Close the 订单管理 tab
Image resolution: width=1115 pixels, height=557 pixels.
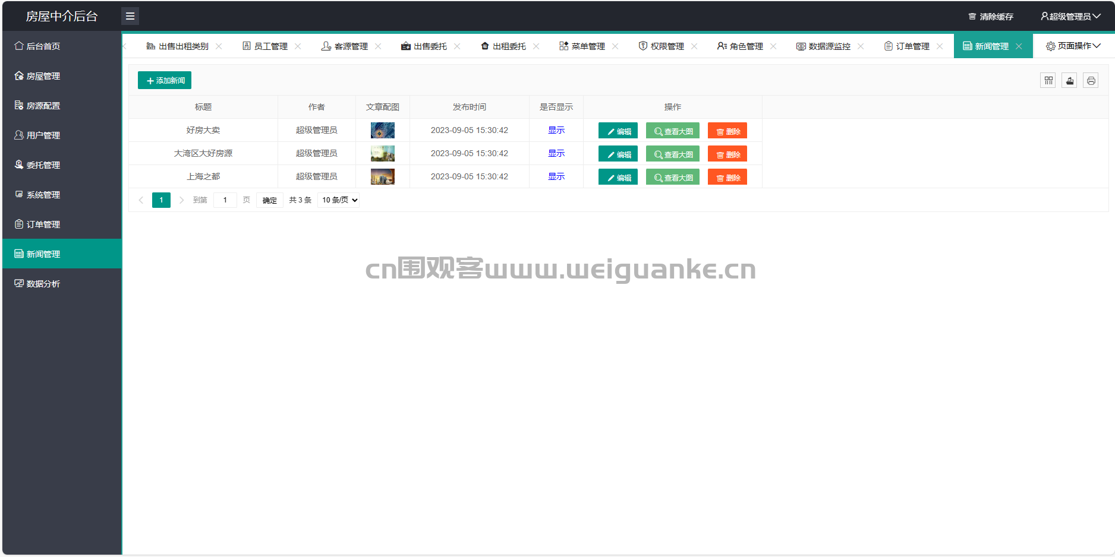pos(940,46)
